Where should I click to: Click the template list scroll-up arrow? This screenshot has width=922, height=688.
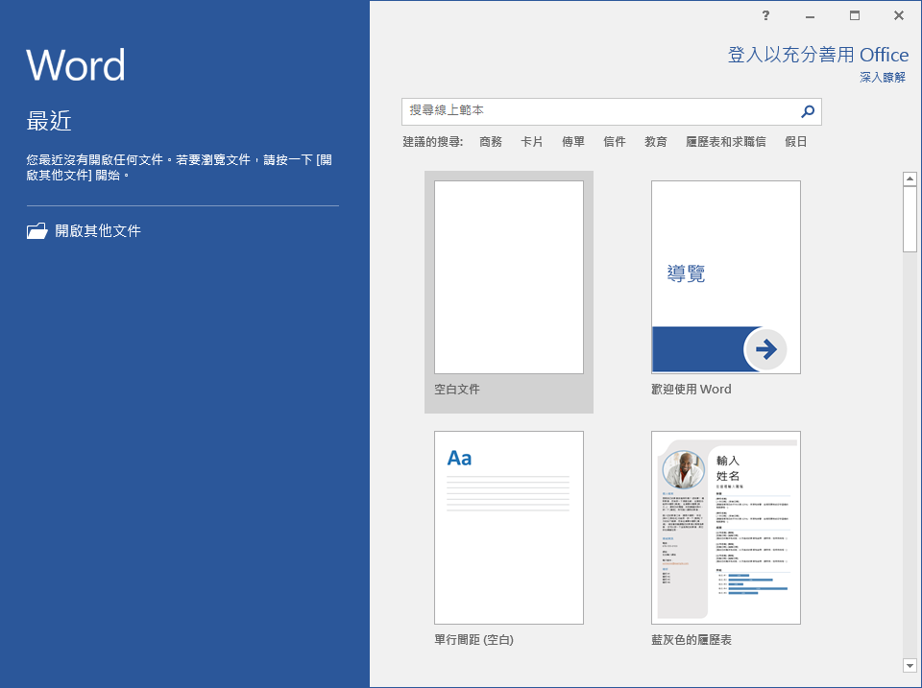tap(910, 178)
